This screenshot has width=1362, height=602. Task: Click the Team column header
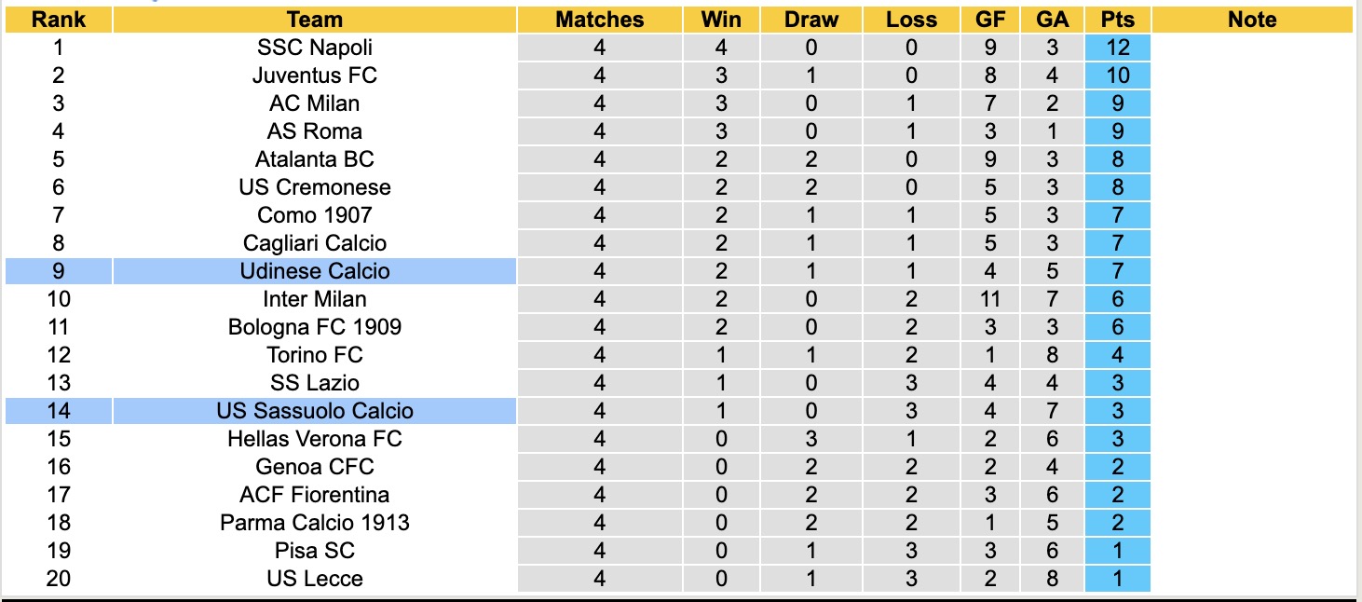pos(315,20)
